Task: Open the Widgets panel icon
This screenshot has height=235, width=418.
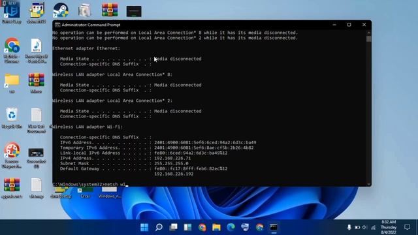Action: pos(187,227)
